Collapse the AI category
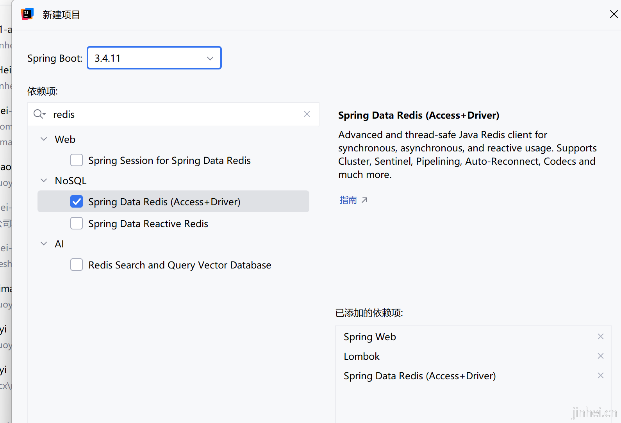Viewport: 621px width, 423px height. click(x=44, y=243)
